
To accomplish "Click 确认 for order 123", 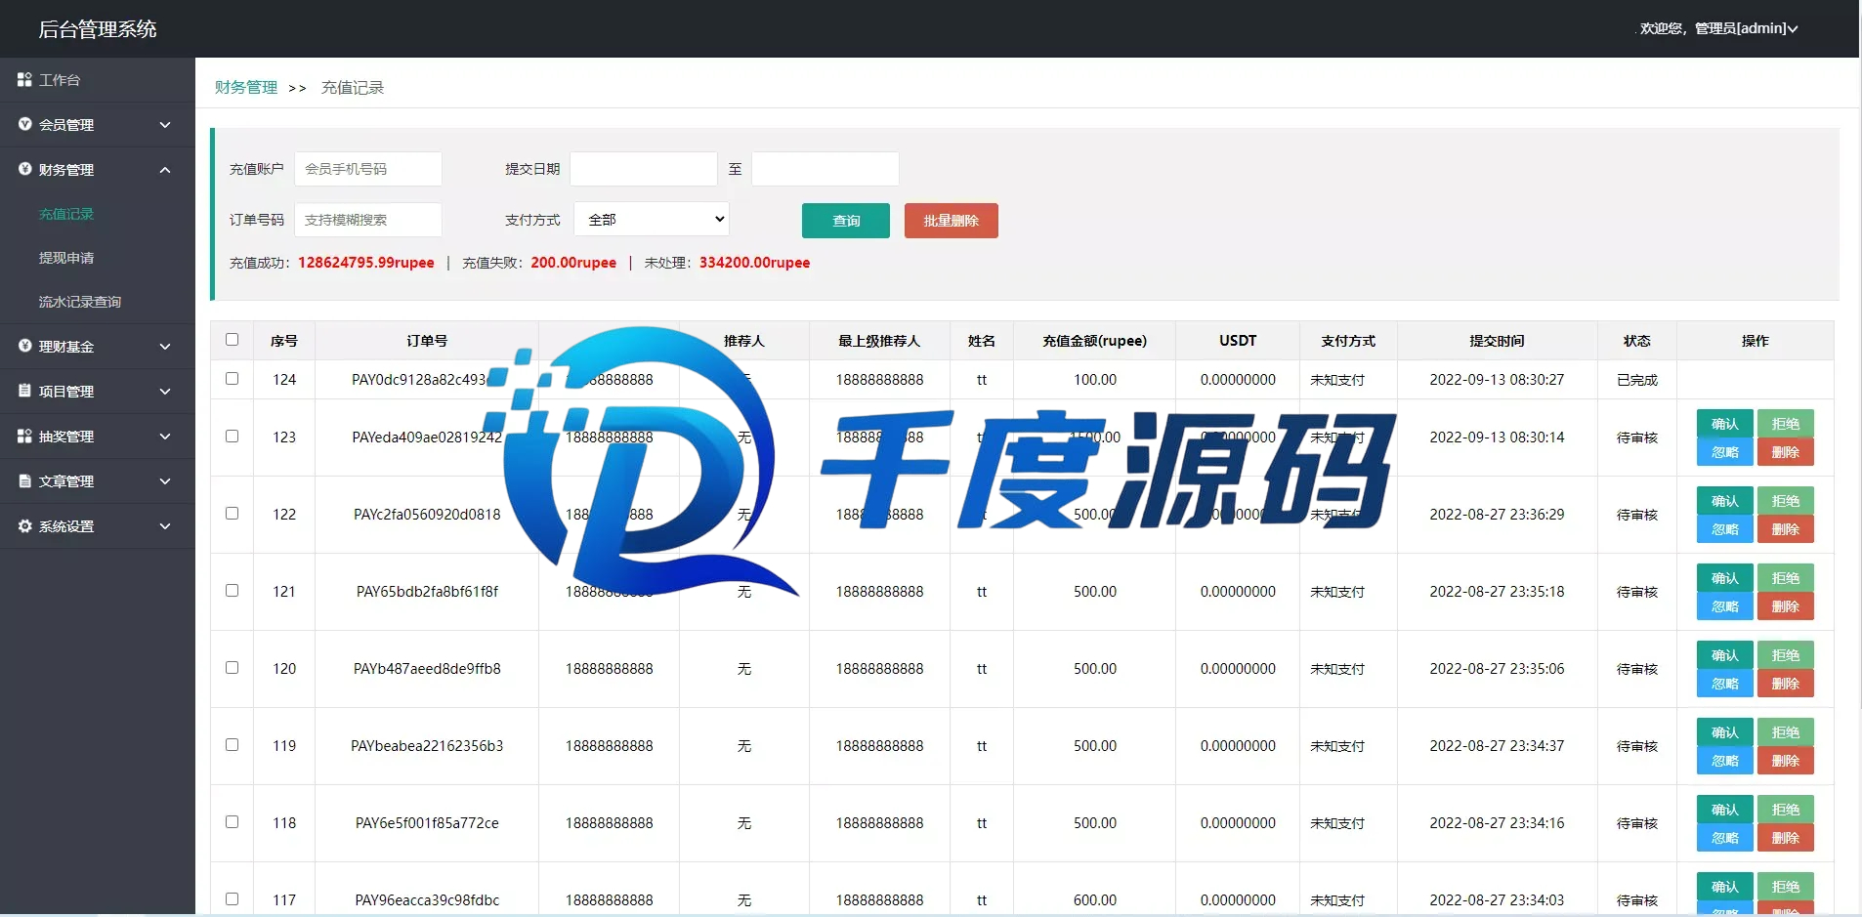I will [1725, 424].
